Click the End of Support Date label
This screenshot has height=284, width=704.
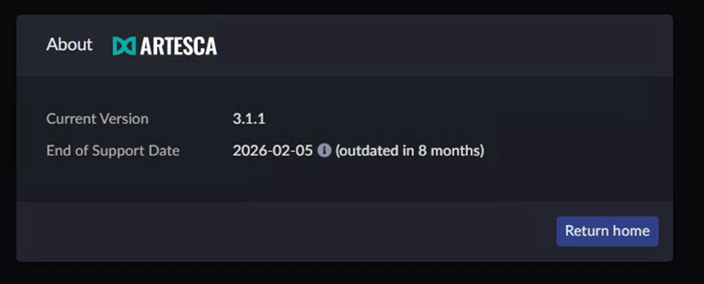point(112,151)
